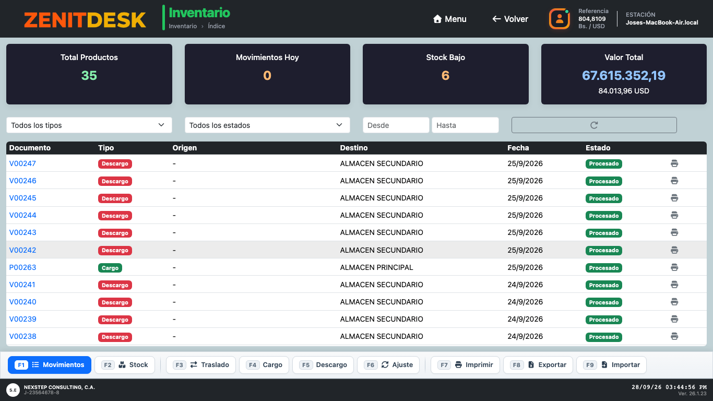Click the printer icon in the V00238 row
The height and width of the screenshot is (401, 713).
pyautogui.click(x=674, y=336)
